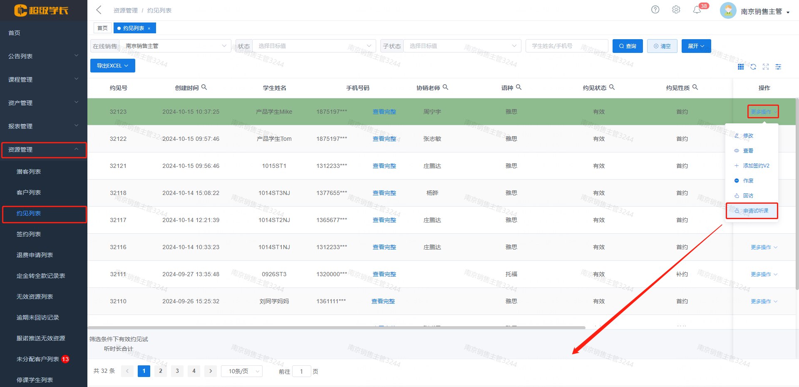Open the 状态 选择目标值 dropdown
The width and height of the screenshot is (799, 387).
[x=313, y=46]
